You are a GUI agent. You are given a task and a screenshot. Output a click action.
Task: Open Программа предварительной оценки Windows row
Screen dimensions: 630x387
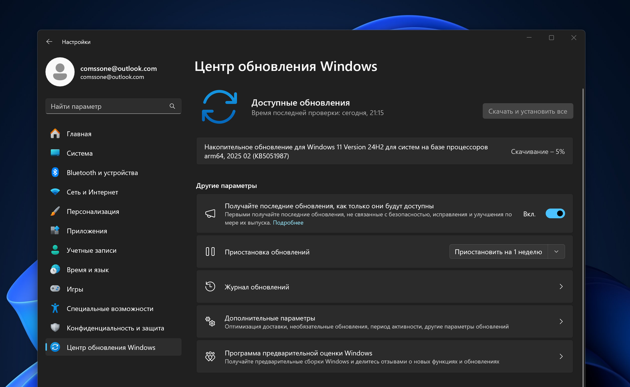click(x=385, y=356)
